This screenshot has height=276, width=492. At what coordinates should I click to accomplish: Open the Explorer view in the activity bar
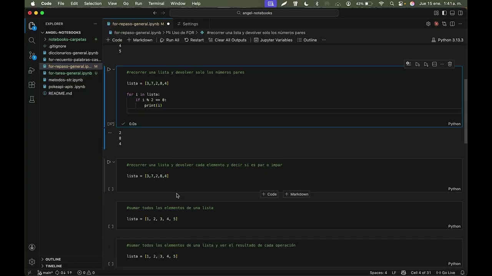[x=32, y=26]
